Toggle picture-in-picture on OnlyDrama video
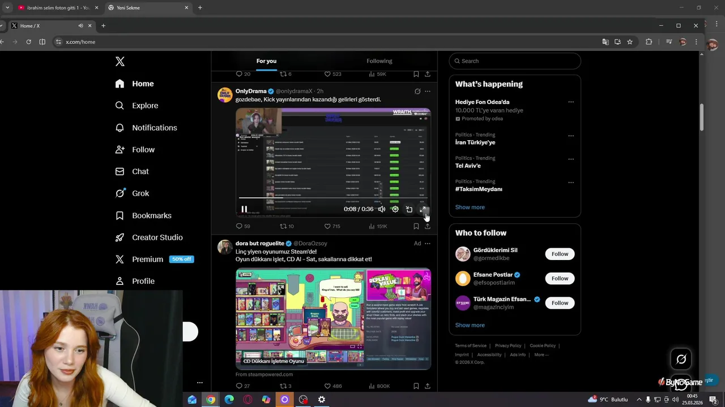 409,209
